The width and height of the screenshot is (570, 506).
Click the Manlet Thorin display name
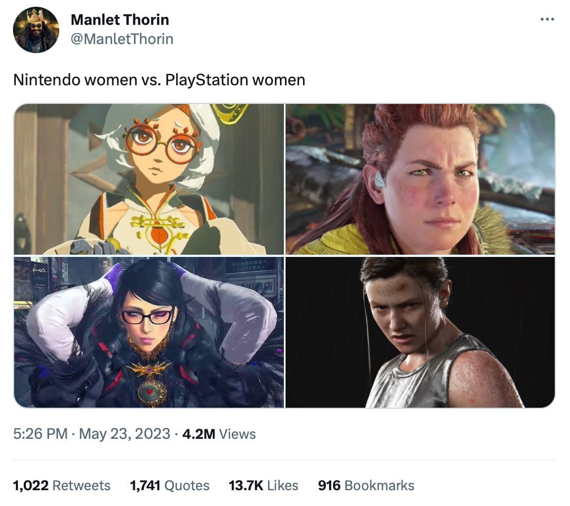(120, 20)
